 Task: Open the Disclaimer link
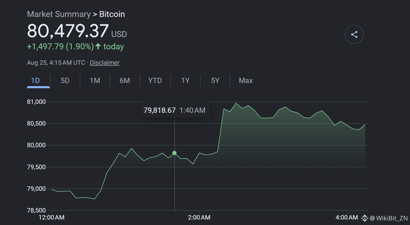[105, 63]
